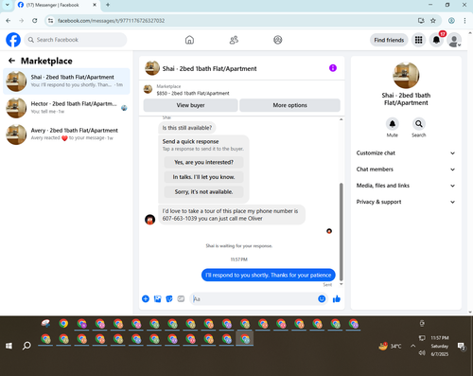Open the notifications bell with 17 badge
Image resolution: width=473 pixels, height=376 pixels.
(x=436, y=40)
